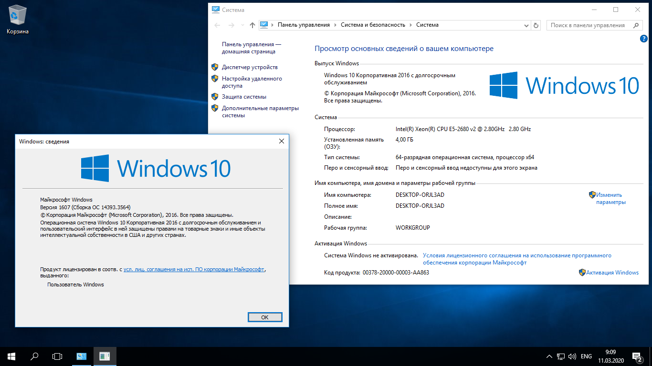Click Система window title icon

pos(216,10)
